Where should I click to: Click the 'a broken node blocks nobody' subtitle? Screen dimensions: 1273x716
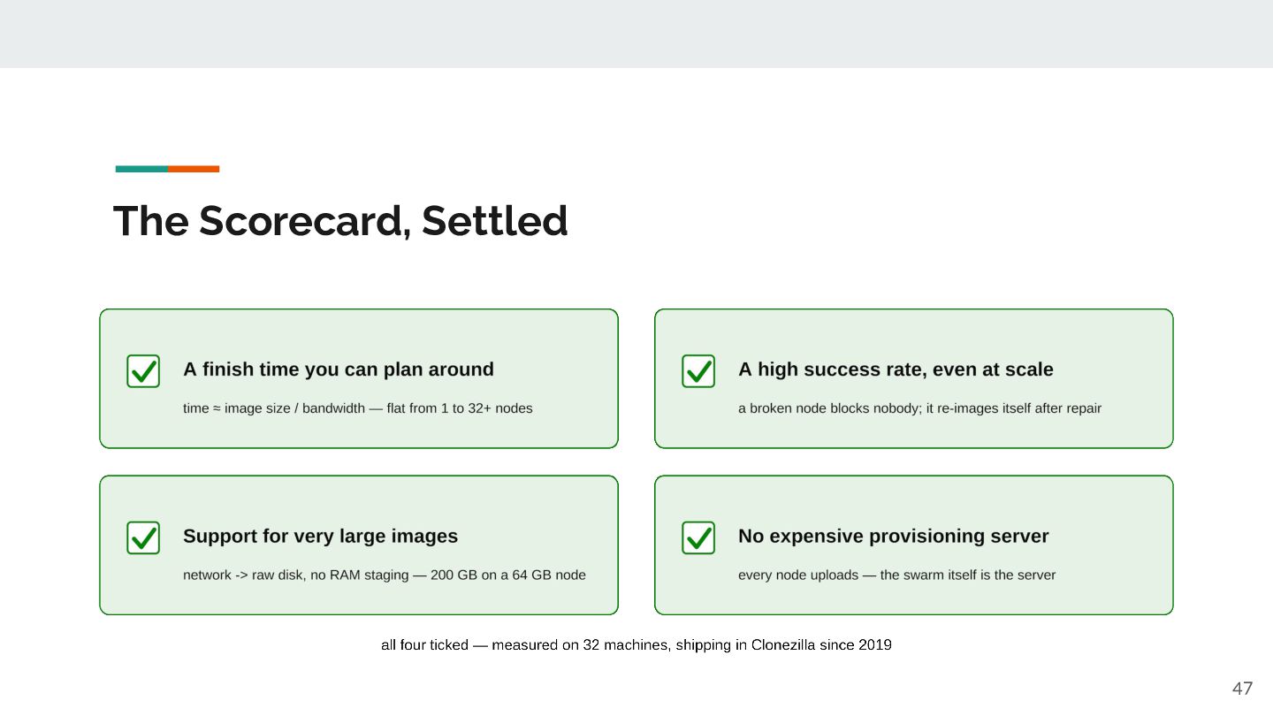coord(919,408)
